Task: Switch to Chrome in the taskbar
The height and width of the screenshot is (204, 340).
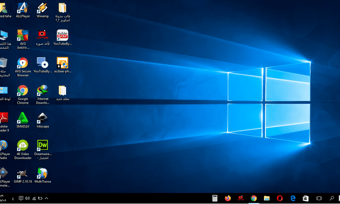Action: (254, 198)
